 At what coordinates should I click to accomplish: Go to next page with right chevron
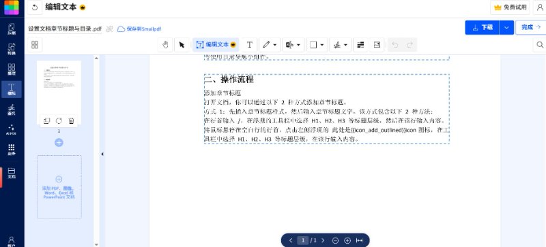point(323,240)
